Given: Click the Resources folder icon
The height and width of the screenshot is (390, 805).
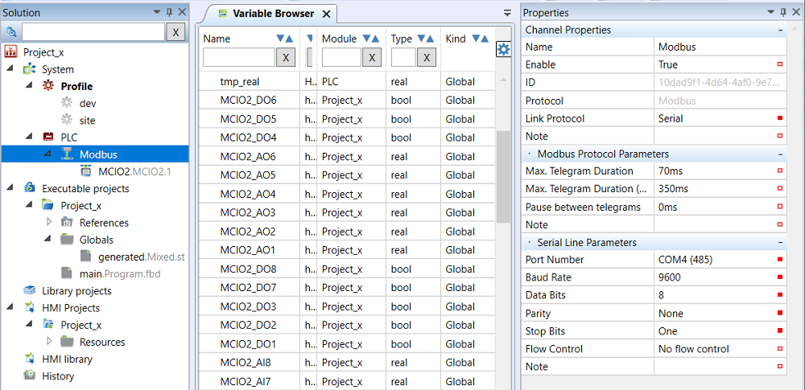Looking at the screenshot, I should (67, 342).
